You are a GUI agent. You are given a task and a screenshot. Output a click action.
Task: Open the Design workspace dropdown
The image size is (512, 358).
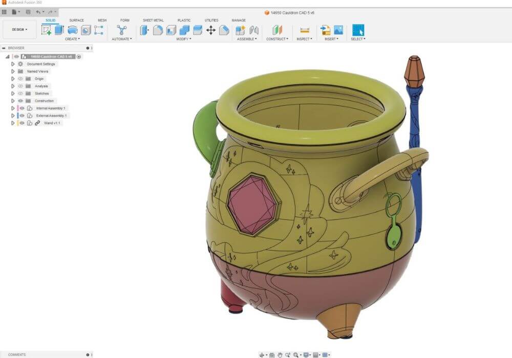(19, 29)
